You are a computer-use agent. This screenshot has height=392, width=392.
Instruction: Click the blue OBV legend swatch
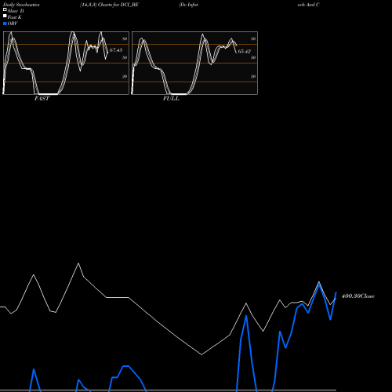point(5,24)
